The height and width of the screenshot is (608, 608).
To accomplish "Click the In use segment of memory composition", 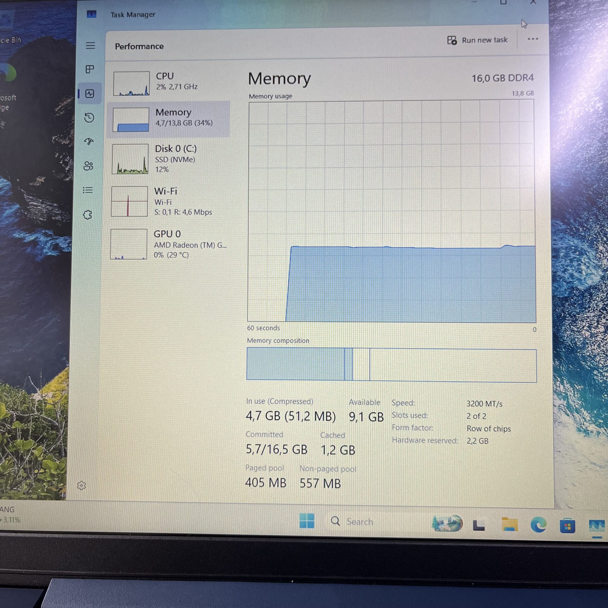I will coord(295,364).
